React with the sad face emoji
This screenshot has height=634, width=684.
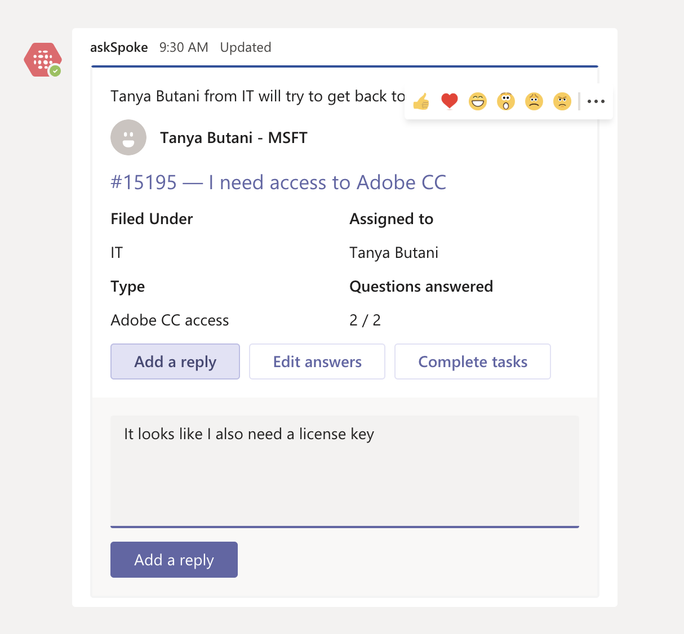pos(534,101)
